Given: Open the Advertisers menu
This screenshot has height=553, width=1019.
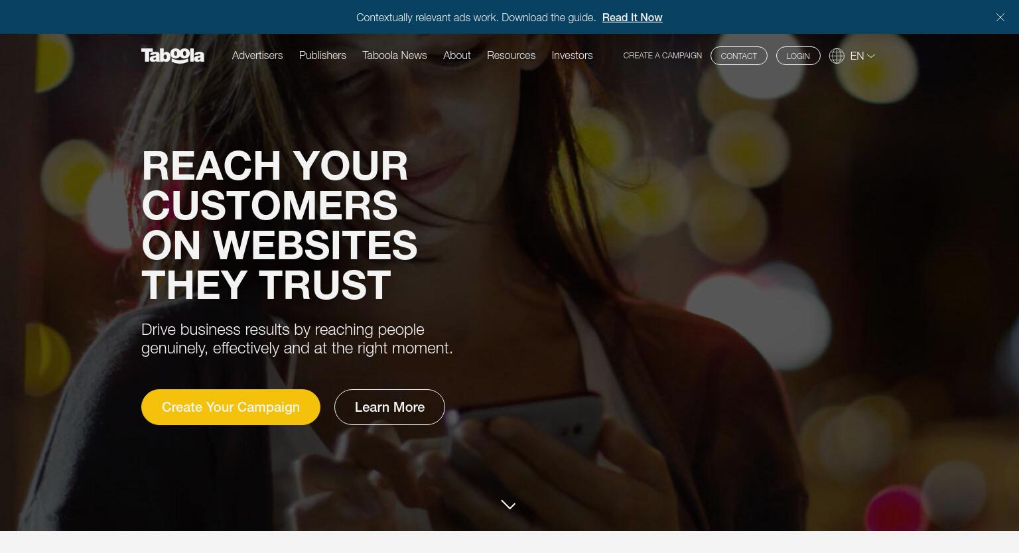Looking at the screenshot, I should [257, 56].
